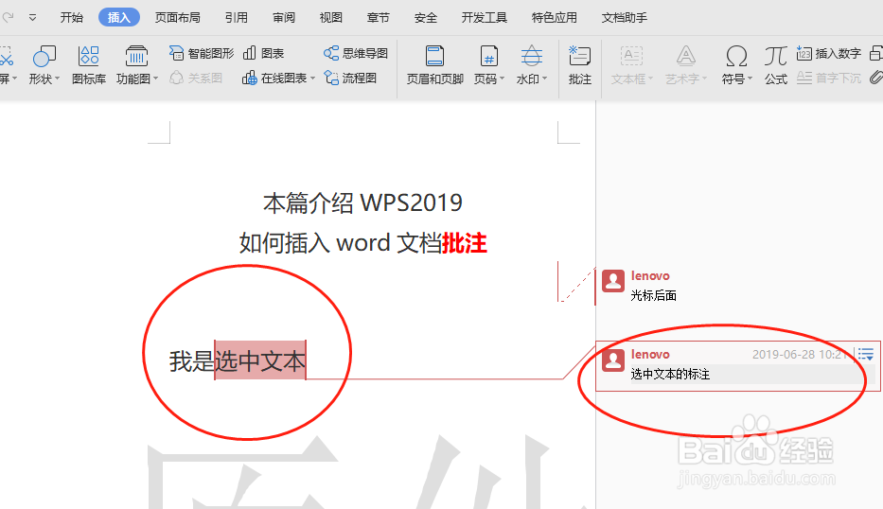
Task: Click the comment timestamp 2019-06-28
Action: [784, 354]
